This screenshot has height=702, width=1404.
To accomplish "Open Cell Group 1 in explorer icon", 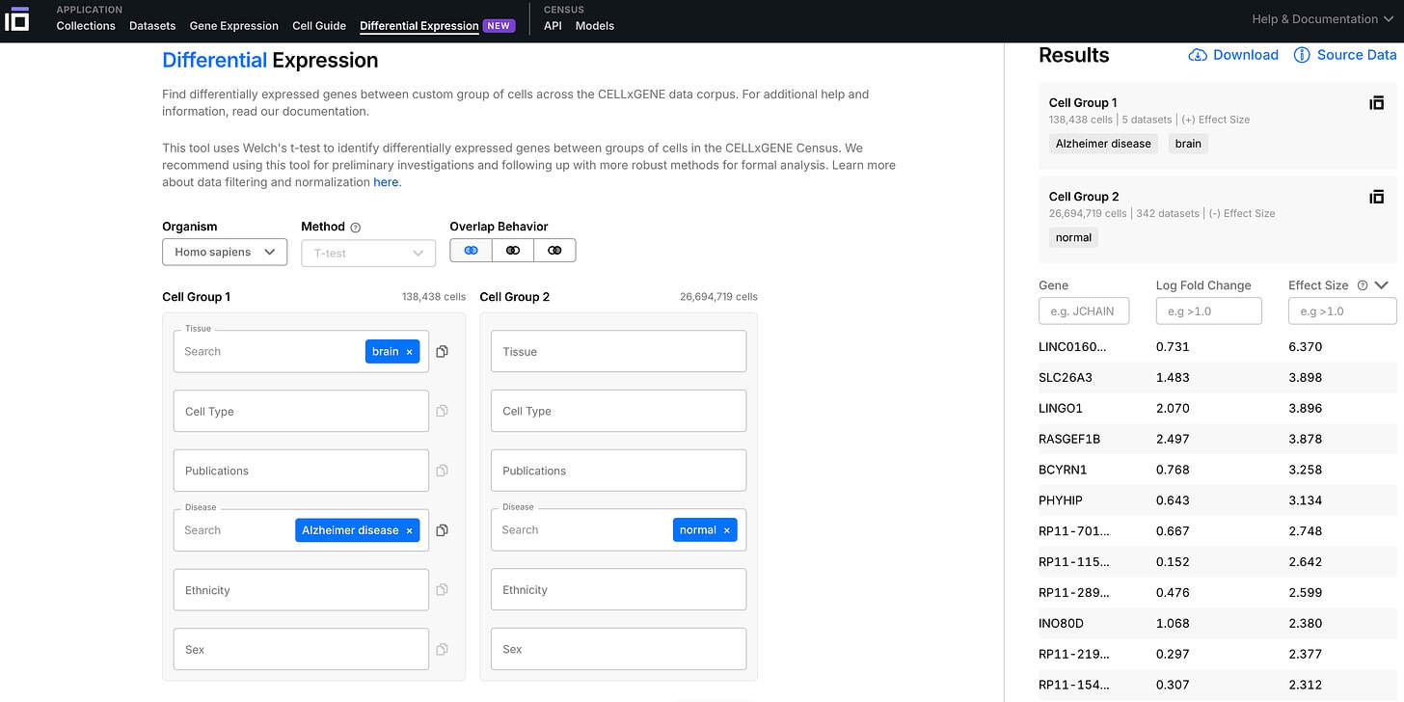I will 1376,103.
